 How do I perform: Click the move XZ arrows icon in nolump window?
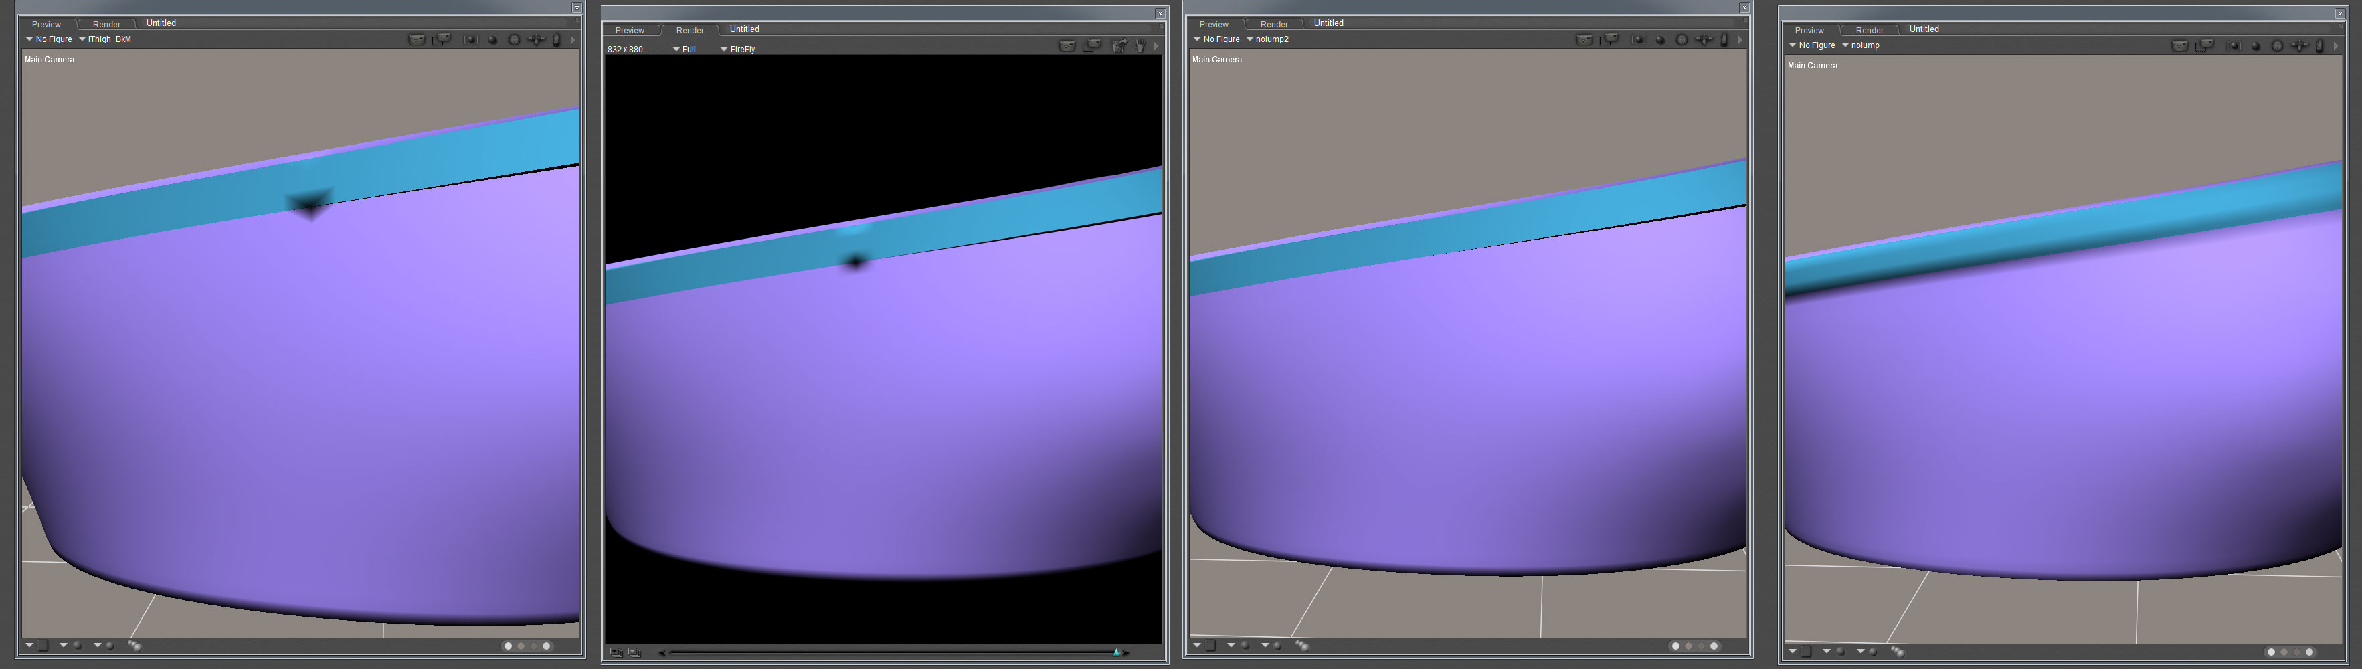[2298, 45]
